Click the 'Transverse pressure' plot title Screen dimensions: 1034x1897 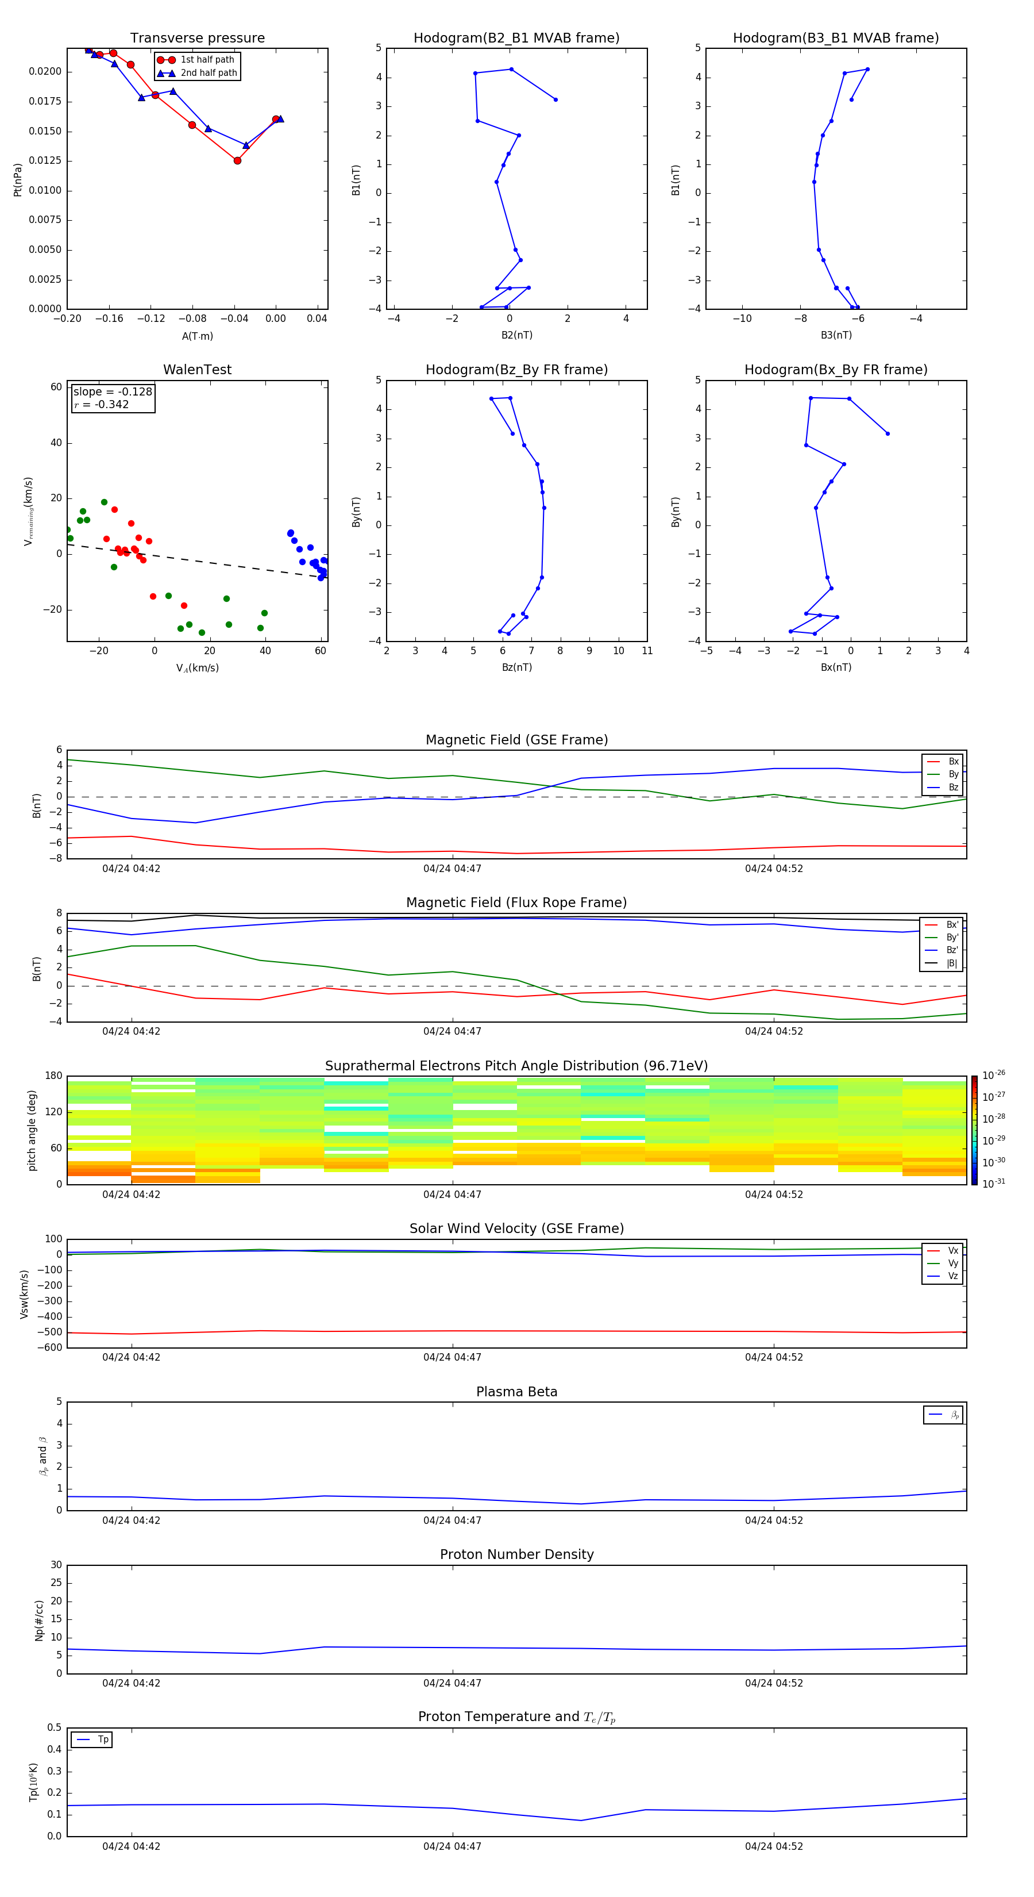[197, 39]
